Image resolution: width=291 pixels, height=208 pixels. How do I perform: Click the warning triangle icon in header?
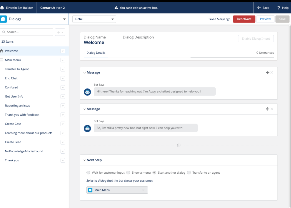click(x=116, y=8)
